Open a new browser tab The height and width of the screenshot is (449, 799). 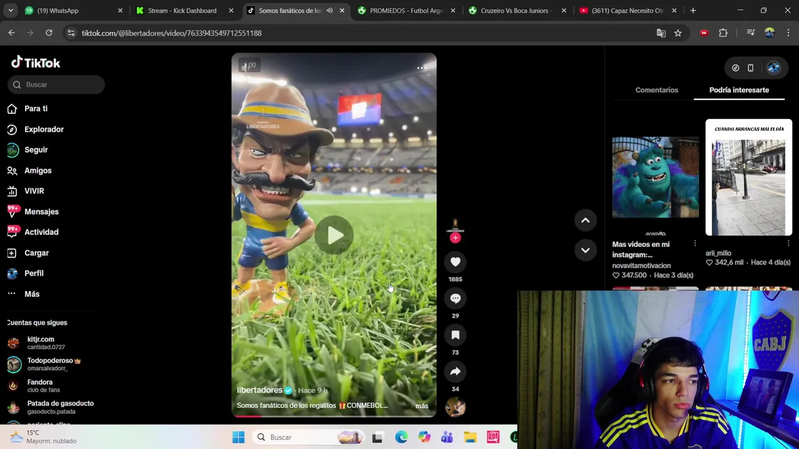point(693,11)
